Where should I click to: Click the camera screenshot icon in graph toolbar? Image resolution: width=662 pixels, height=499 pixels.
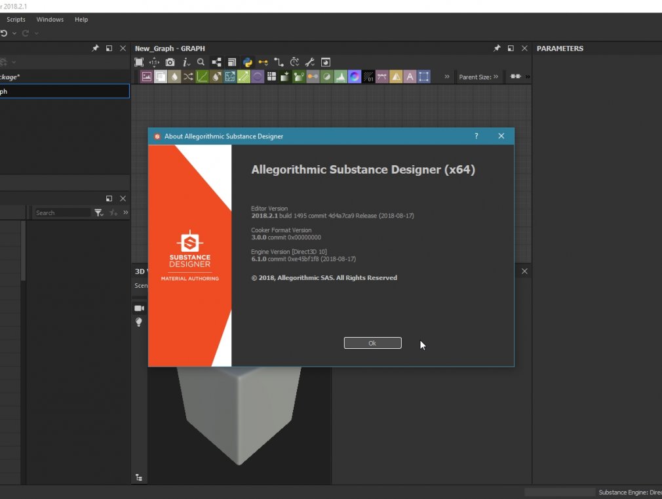[x=170, y=62]
